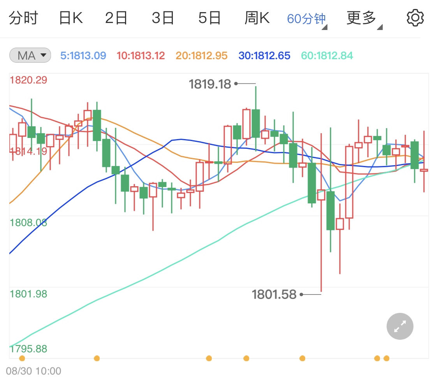Viewport: 438px width, 383px height.
Task: Select the 2日 tab
Action: (116, 18)
